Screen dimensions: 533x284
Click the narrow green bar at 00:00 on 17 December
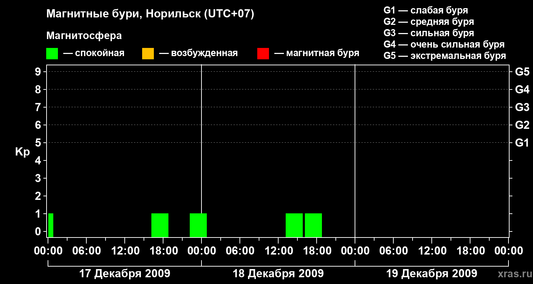51,225
